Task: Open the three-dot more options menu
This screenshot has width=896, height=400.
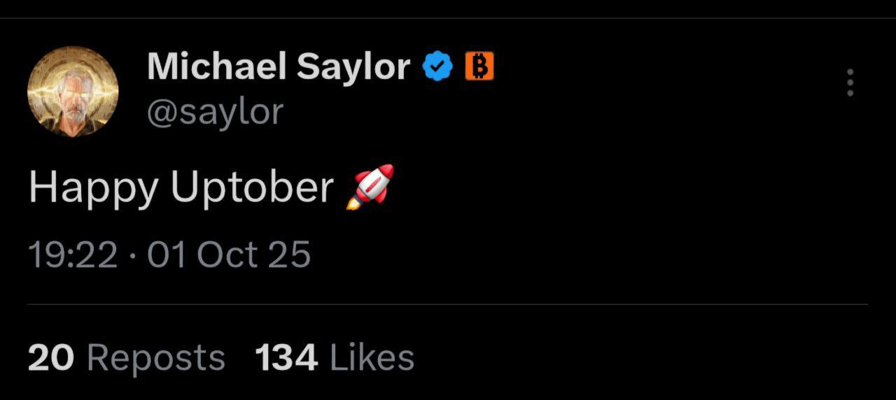Action: [850, 83]
